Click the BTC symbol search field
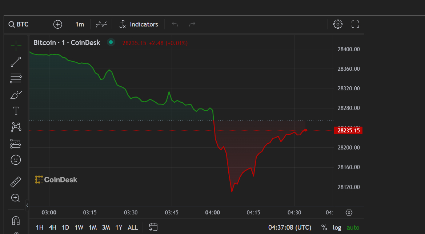Screen dimensions: 425x234 (x=23, y=24)
